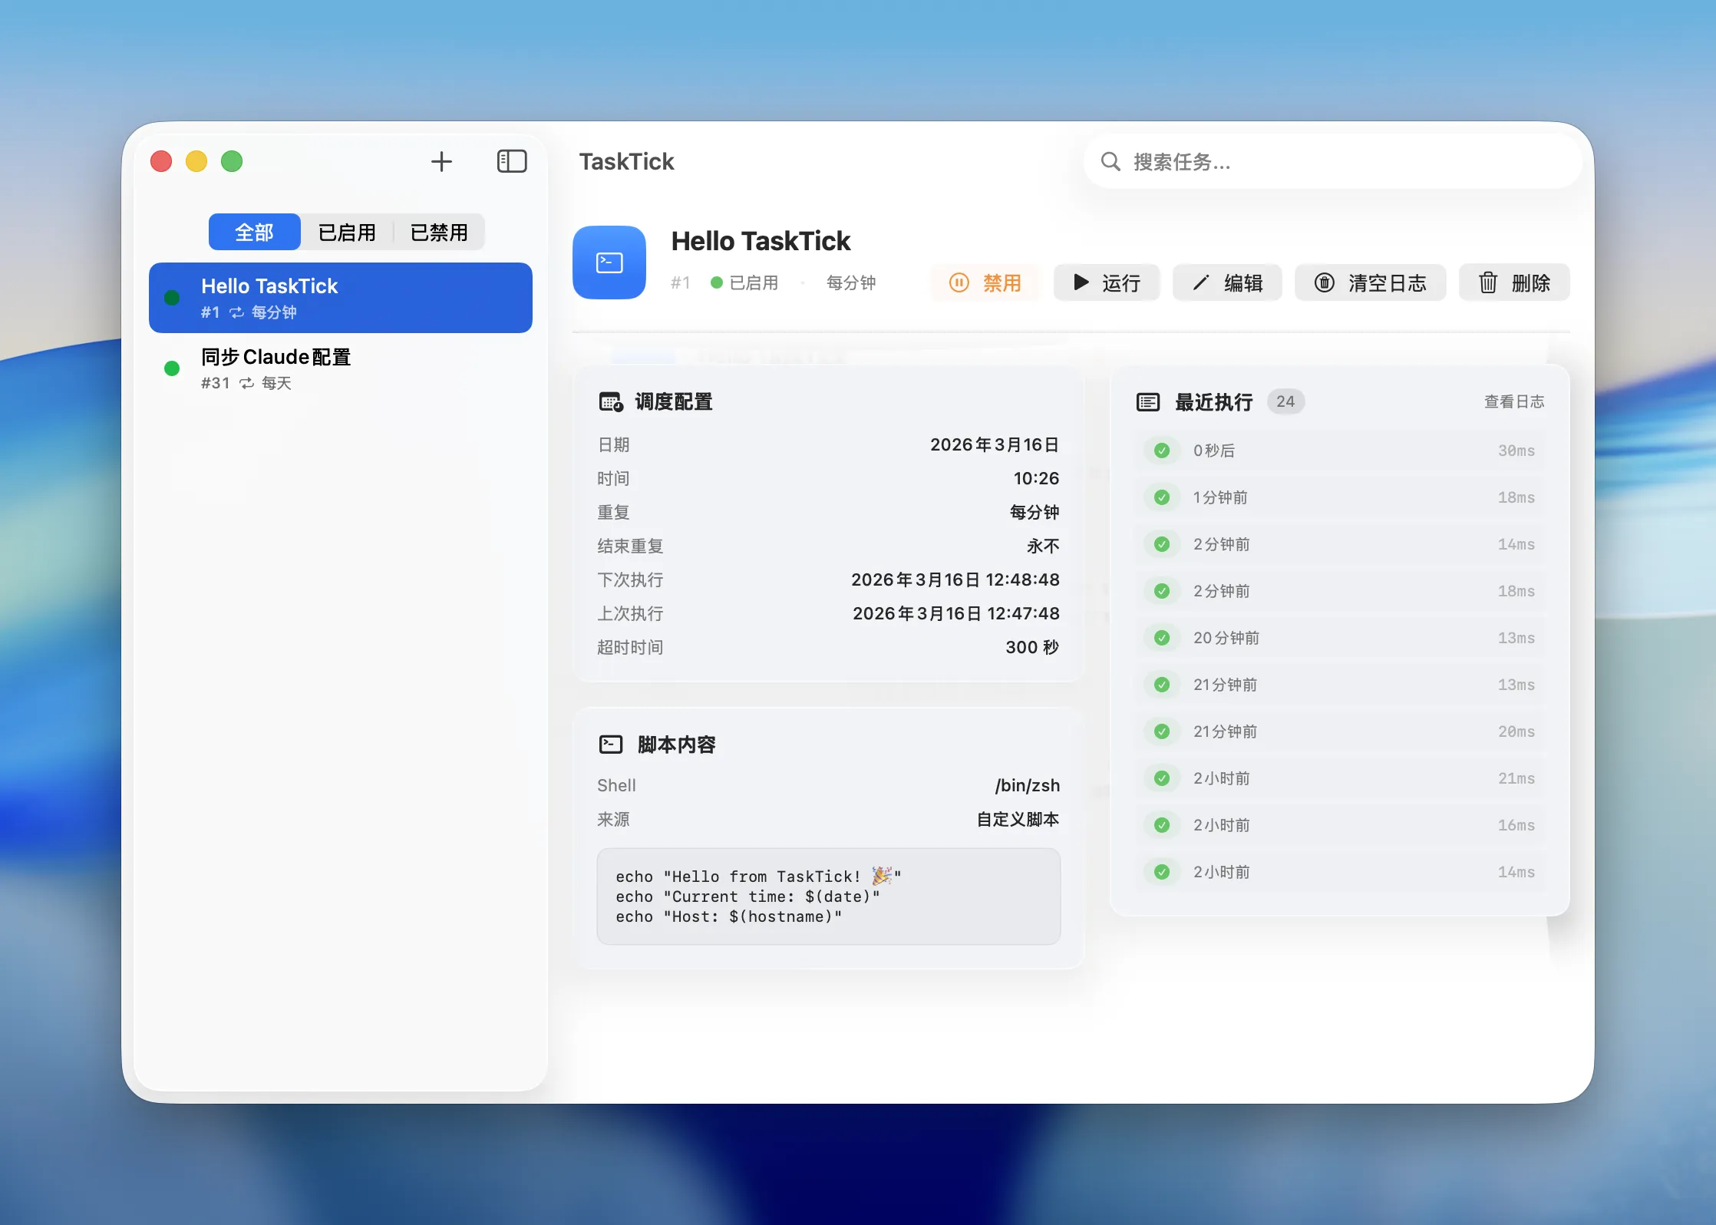Click the green check icon on the 0秒后 run

(x=1160, y=451)
